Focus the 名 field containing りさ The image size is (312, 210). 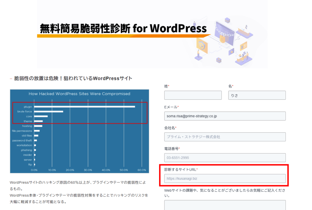(x=257, y=95)
